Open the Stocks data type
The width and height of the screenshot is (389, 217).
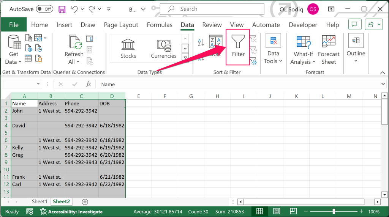click(x=128, y=49)
